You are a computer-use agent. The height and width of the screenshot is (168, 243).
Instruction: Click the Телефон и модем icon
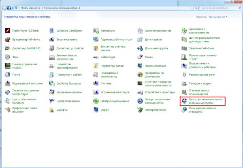[184, 83]
